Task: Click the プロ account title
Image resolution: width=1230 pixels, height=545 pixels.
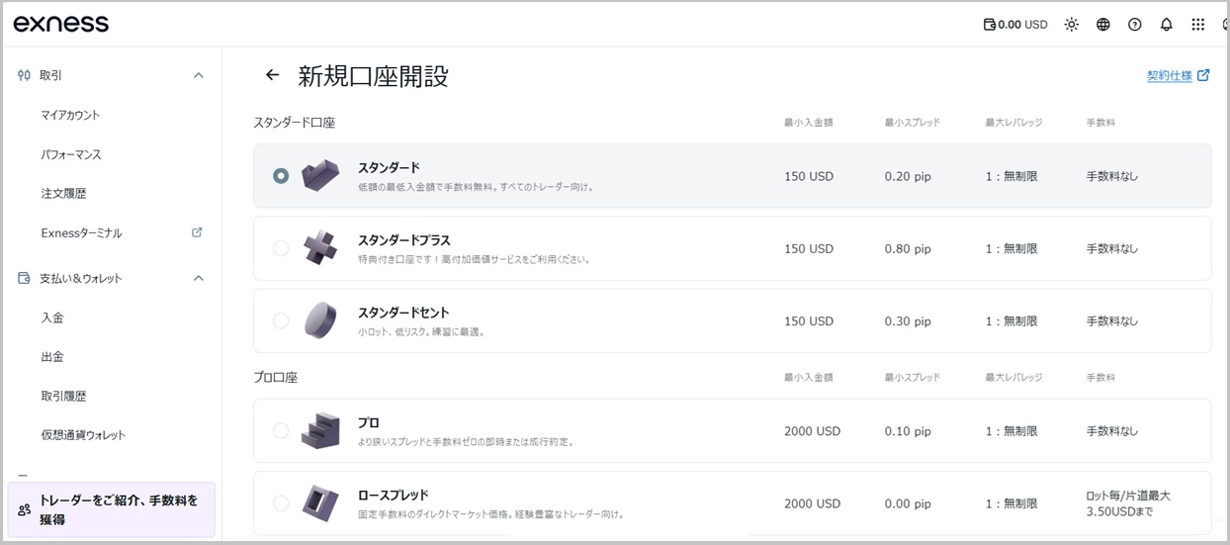Action: point(369,423)
